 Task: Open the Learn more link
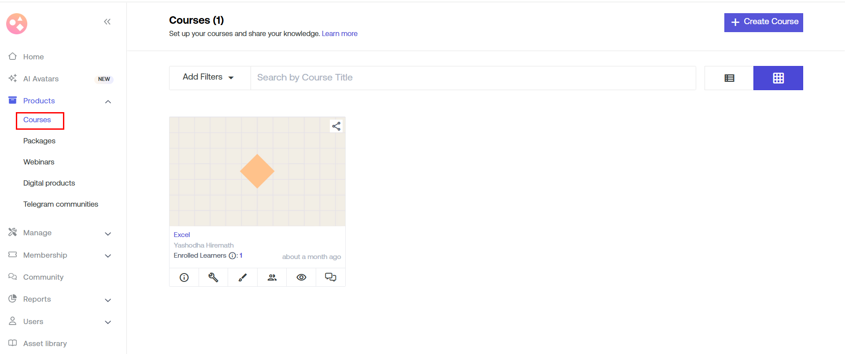[x=339, y=34]
